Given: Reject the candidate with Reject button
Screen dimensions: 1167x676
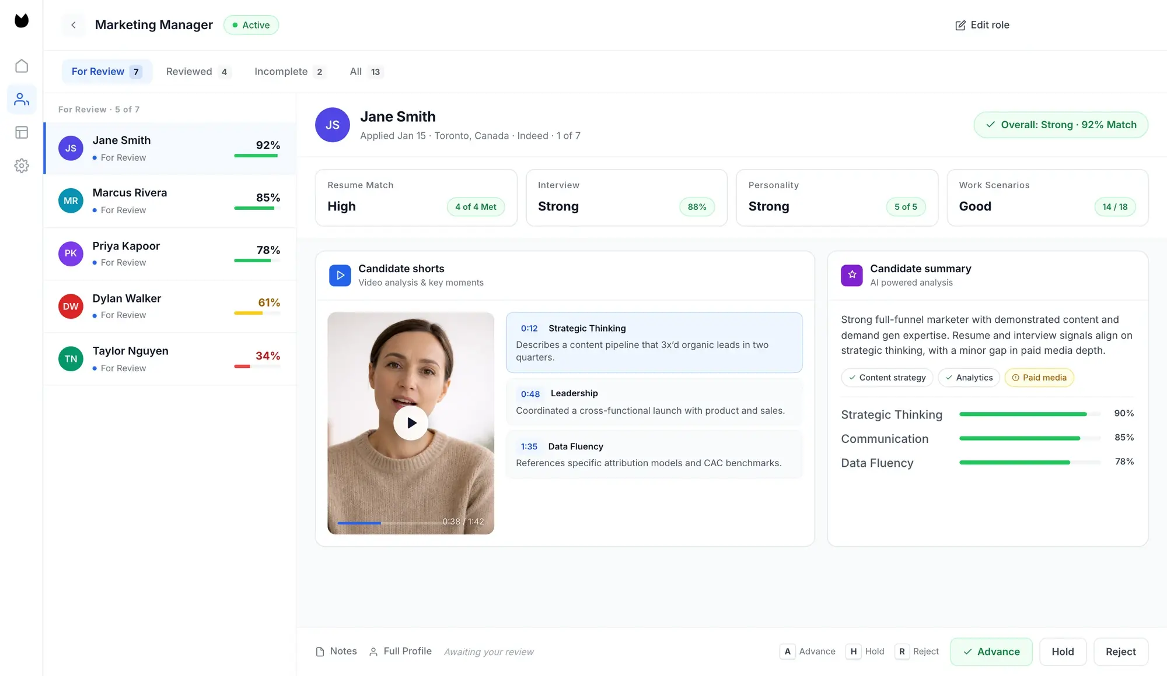Looking at the screenshot, I should [1120, 652].
